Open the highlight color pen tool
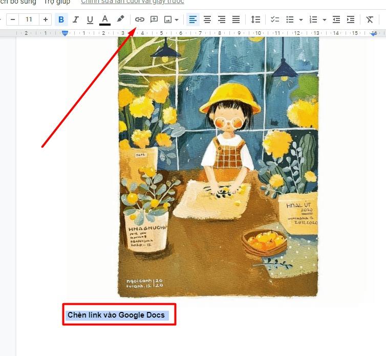 (x=120, y=19)
